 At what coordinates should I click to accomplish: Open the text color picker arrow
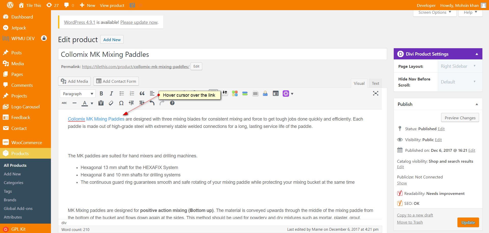92,103
